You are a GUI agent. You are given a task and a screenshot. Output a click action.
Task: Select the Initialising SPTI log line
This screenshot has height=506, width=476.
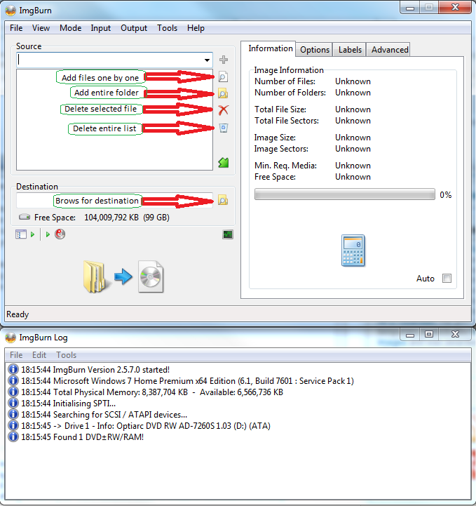coord(68,403)
